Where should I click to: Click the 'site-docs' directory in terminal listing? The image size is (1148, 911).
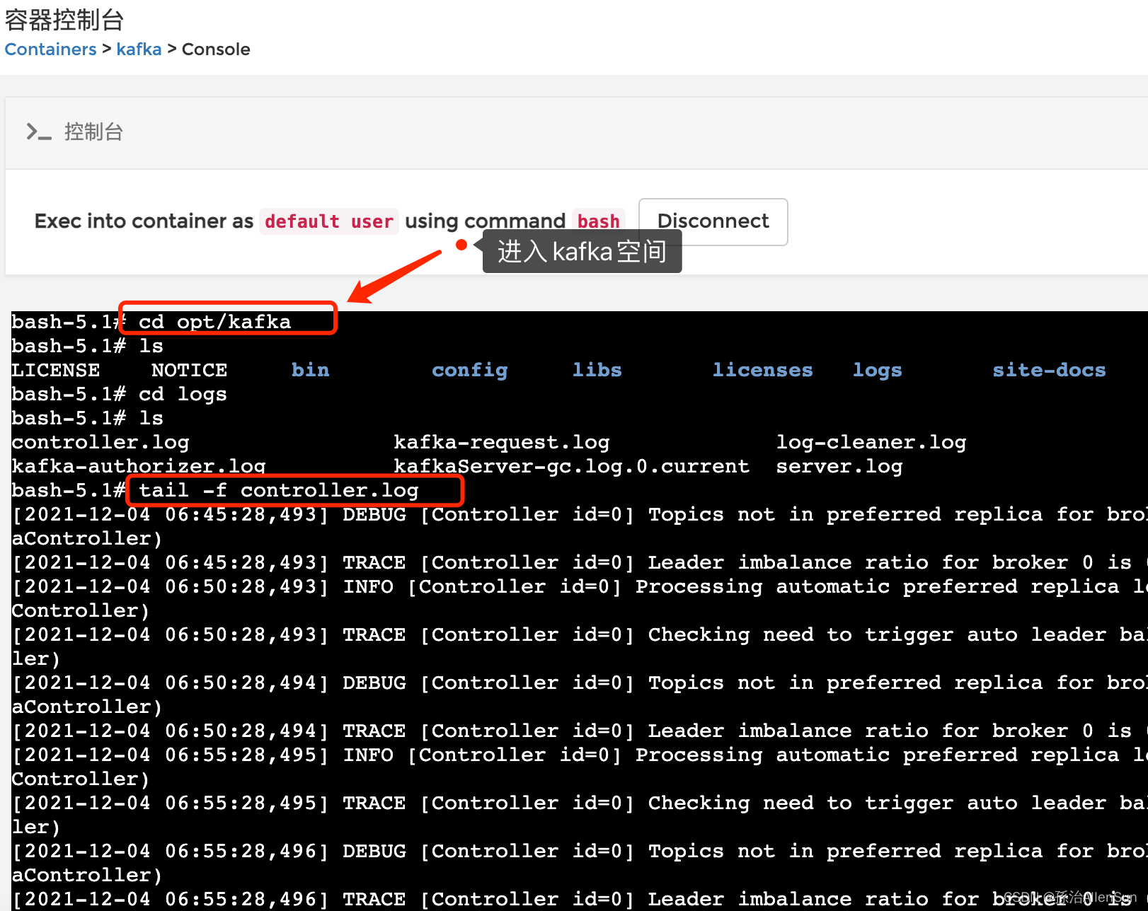(x=1049, y=370)
